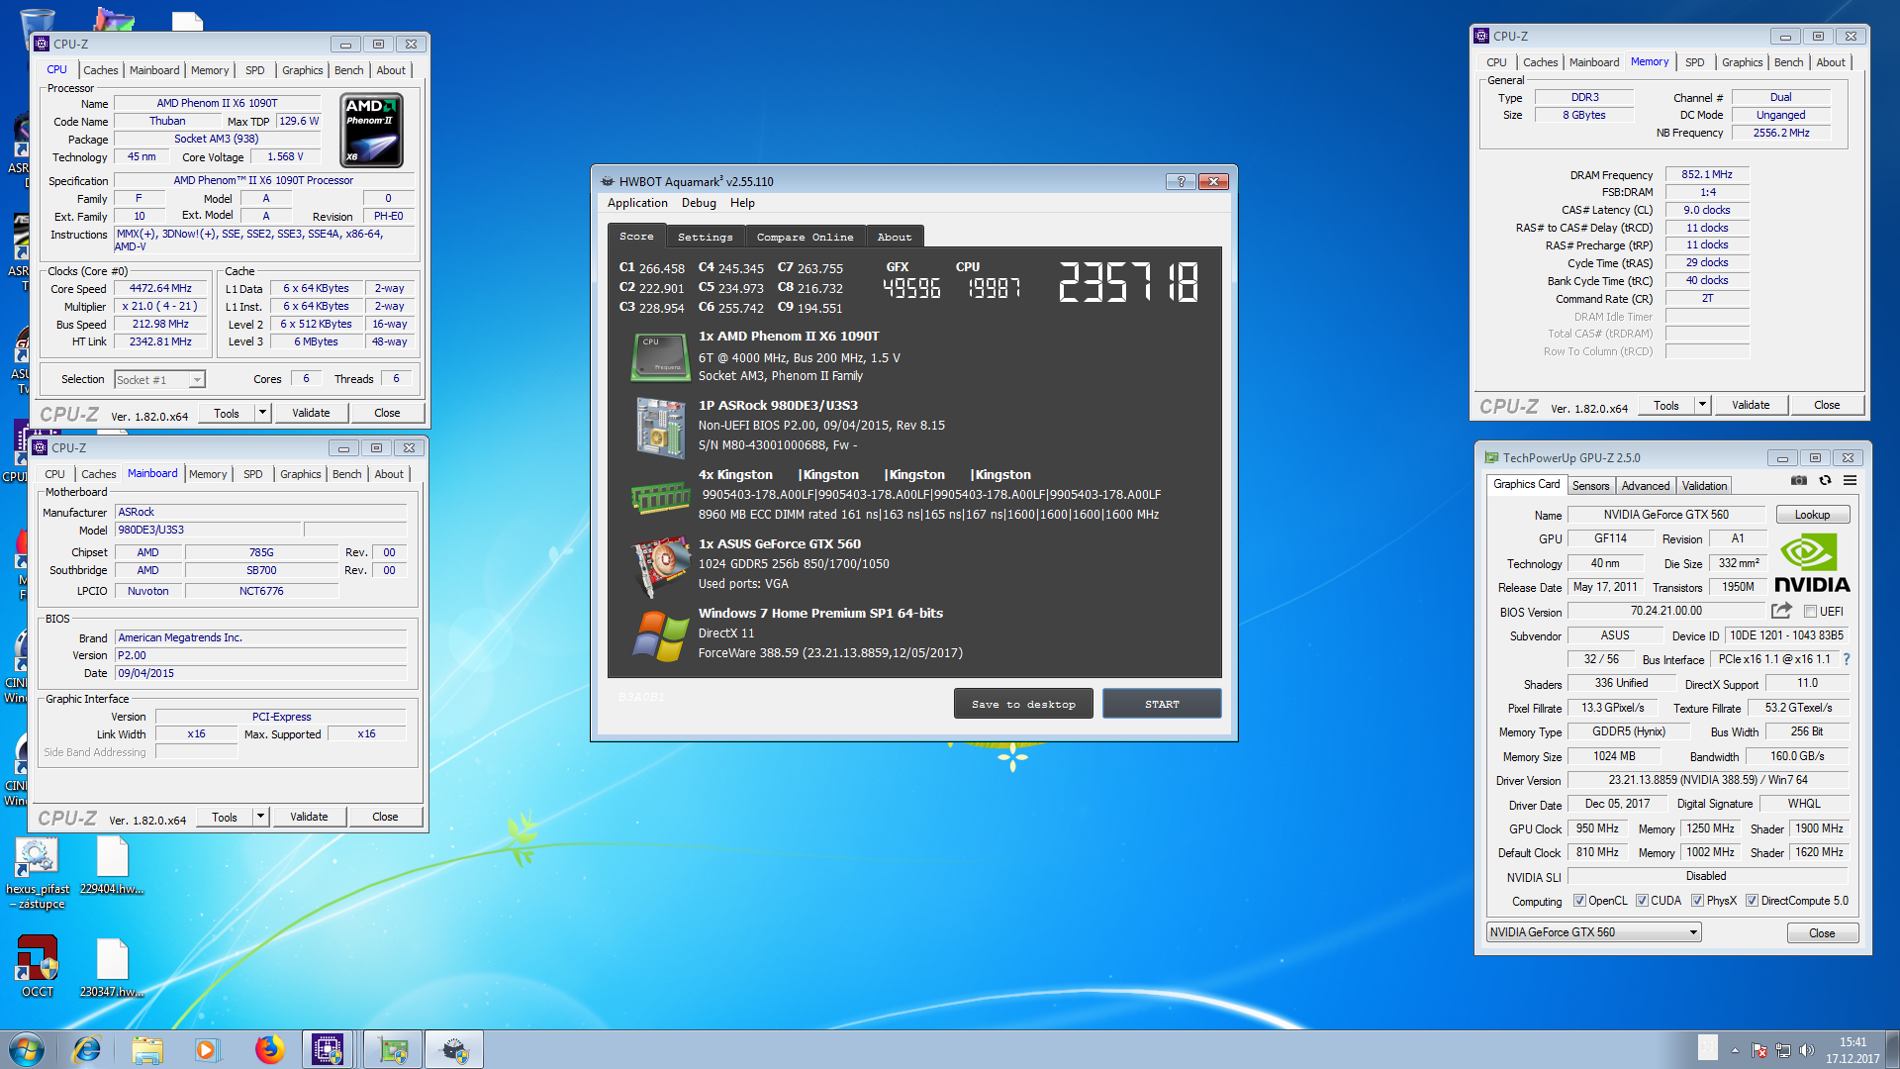This screenshot has width=1900, height=1069.
Task: Switch to the Settings tab in Aquamark
Action: (x=706, y=238)
